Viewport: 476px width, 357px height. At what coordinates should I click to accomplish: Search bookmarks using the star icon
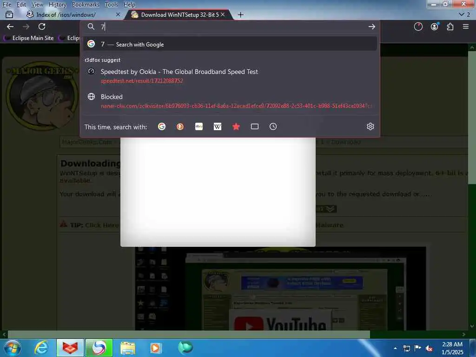236,126
